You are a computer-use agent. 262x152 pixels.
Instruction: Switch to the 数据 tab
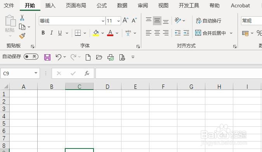[122, 5]
